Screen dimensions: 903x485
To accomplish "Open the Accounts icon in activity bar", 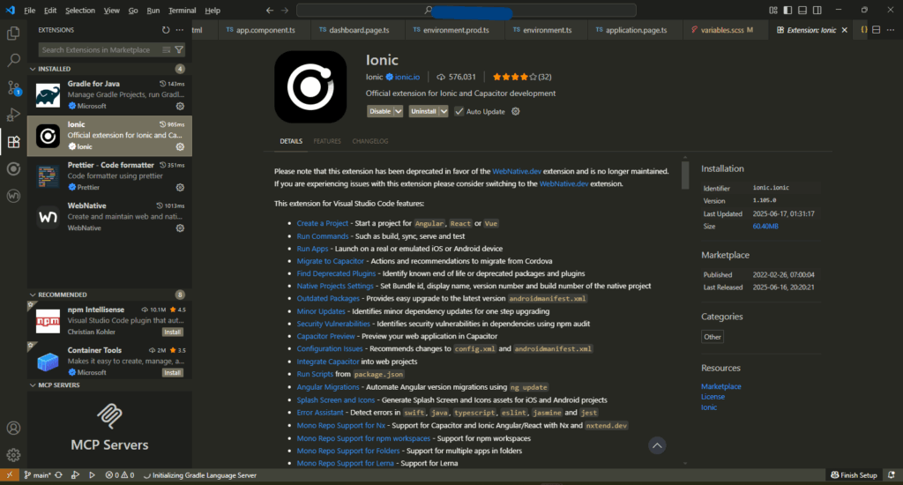I will point(13,429).
